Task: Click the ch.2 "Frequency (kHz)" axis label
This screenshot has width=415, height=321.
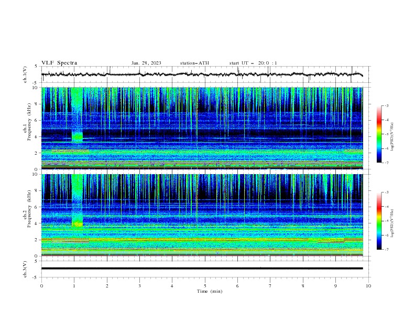Action: pyautogui.click(x=29, y=208)
